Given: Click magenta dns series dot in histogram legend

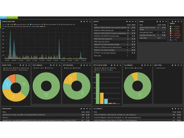Looking at the screenshot, I should coord(18,26).
